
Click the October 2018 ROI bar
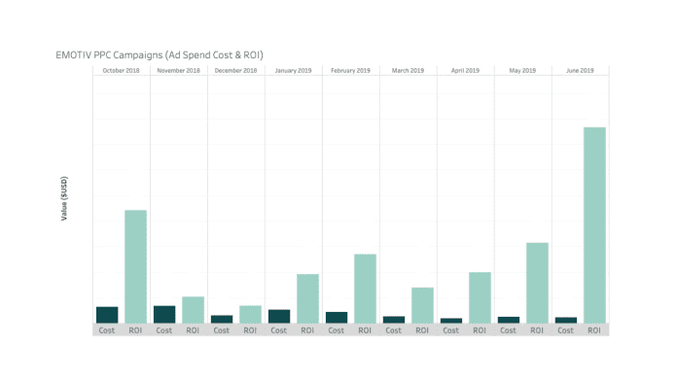click(x=135, y=266)
